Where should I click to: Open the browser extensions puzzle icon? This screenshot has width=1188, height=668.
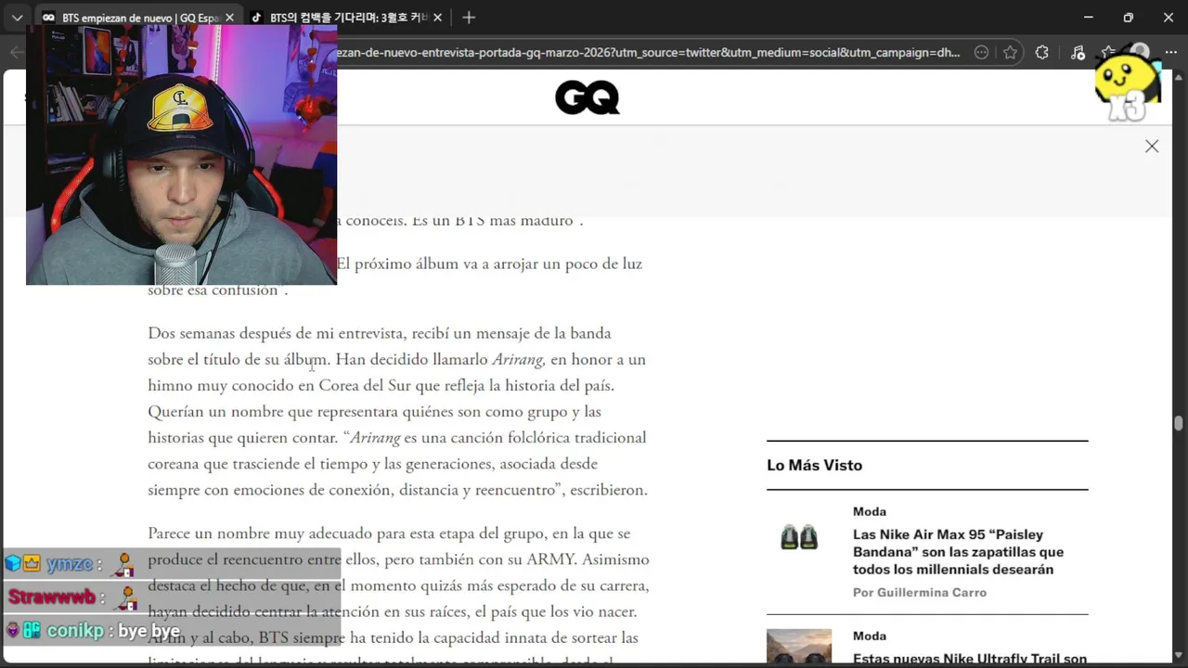tap(1042, 53)
